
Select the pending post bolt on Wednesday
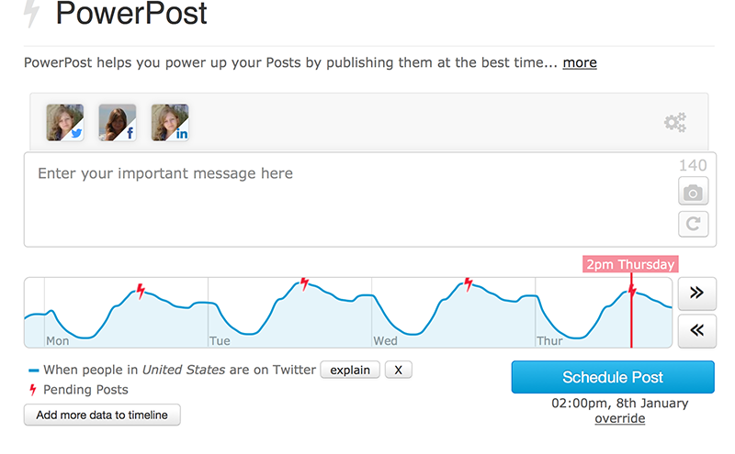point(468,283)
